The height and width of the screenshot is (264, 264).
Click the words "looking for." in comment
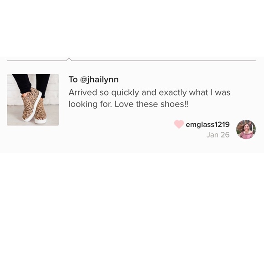90,104
